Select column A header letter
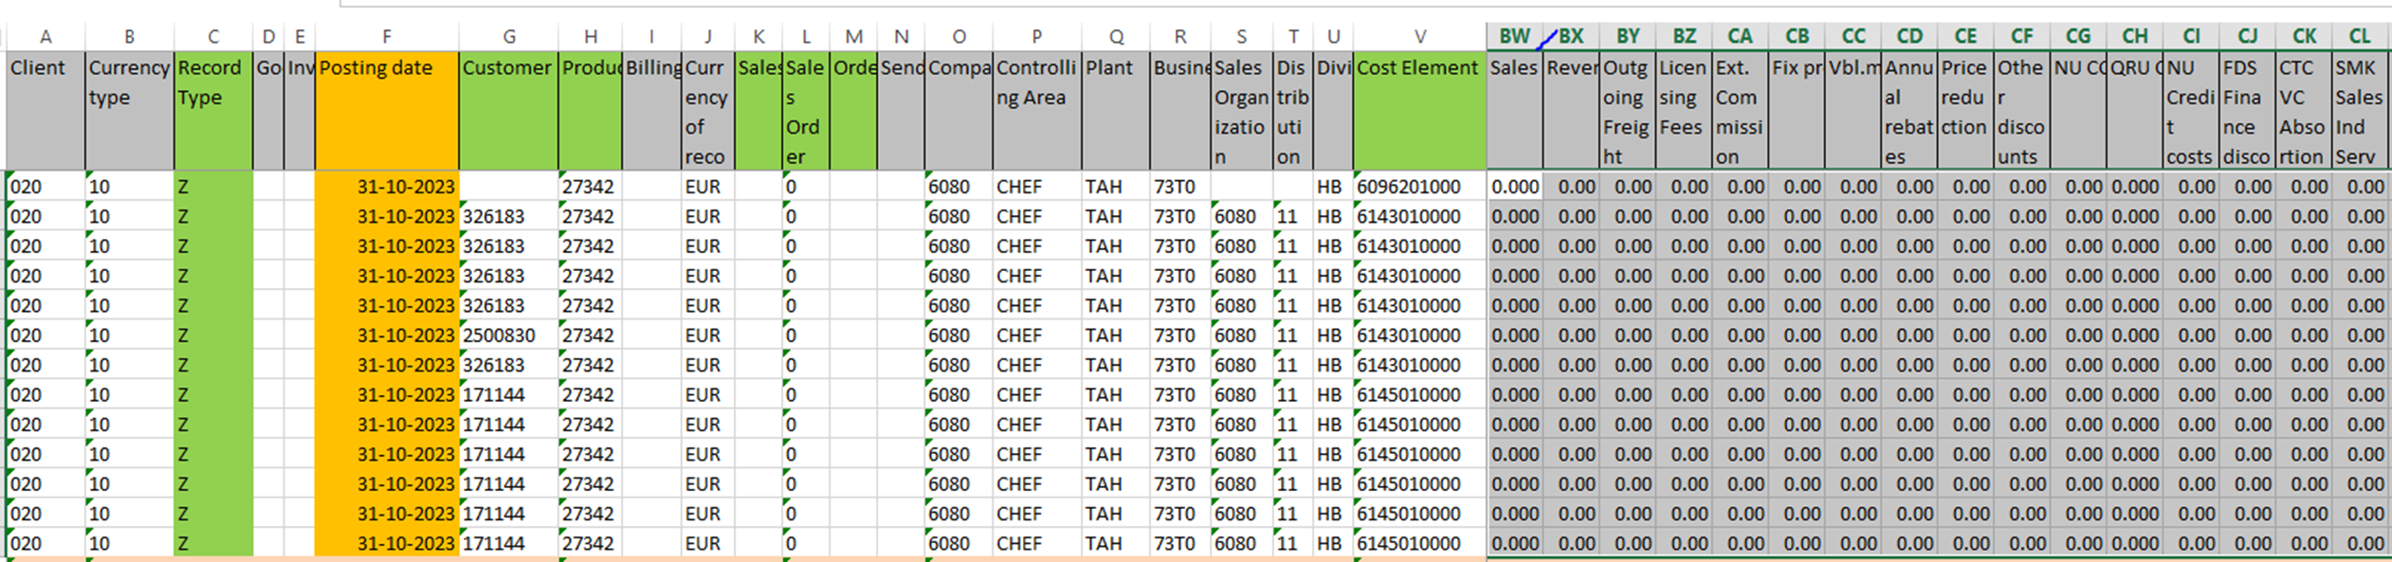Screen dimensions: 2392x562 45,37
